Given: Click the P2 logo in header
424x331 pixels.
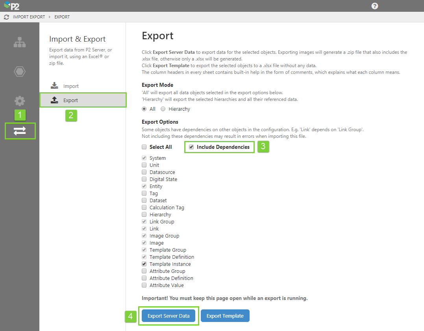Looking at the screenshot, I should (x=12, y=6).
